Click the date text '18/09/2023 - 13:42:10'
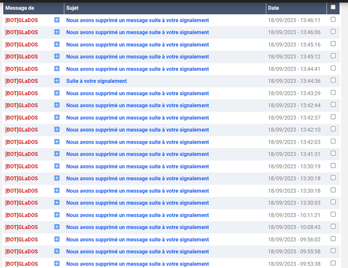348x268 pixels. click(294, 130)
